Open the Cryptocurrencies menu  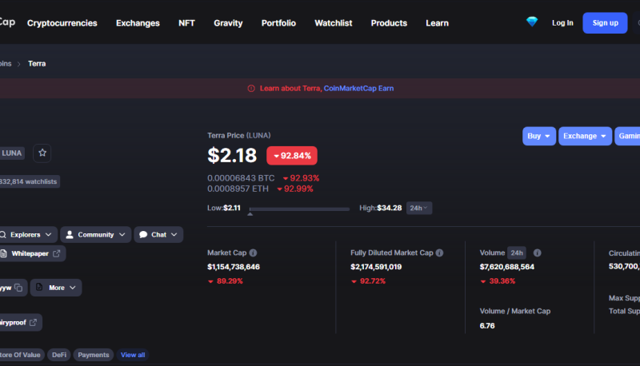coord(62,23)
